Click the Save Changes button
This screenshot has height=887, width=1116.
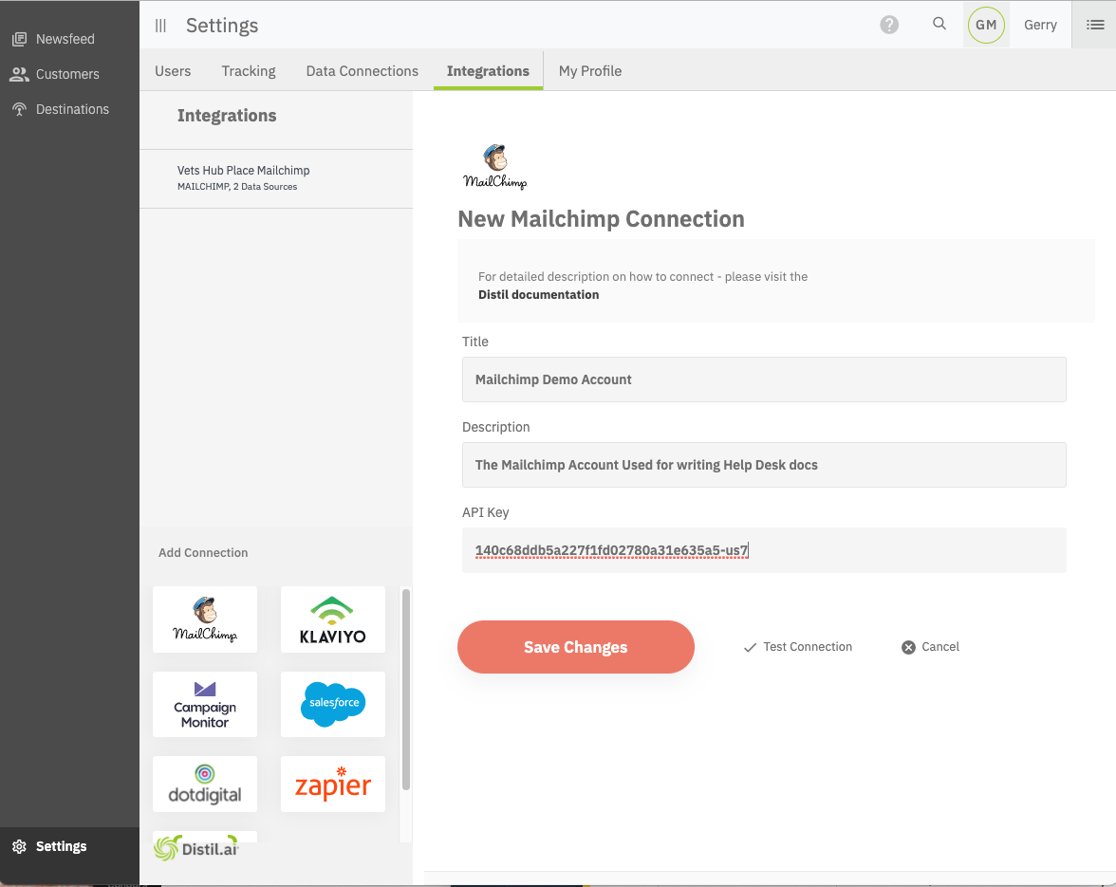pos(576,647)
